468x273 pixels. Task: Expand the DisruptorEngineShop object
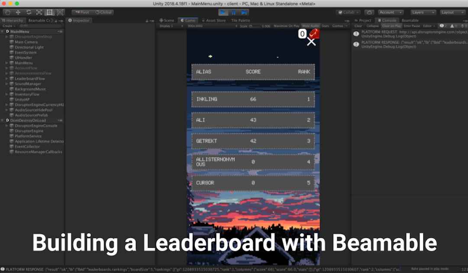tap(6, 37)
